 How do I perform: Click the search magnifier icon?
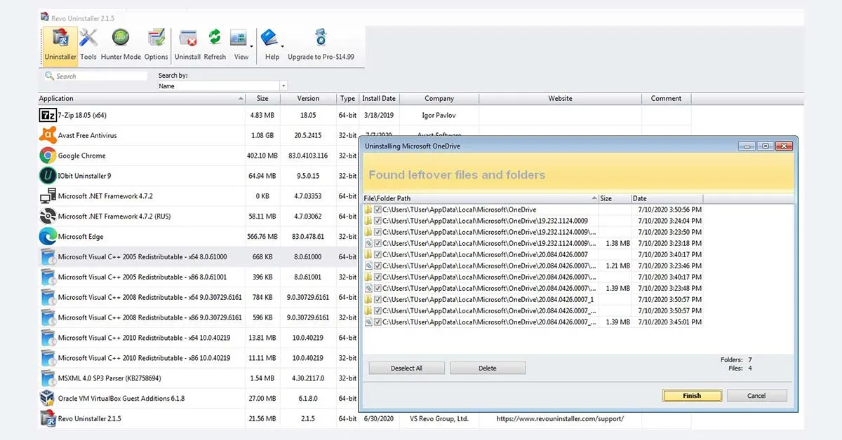[x=50, y=76]
